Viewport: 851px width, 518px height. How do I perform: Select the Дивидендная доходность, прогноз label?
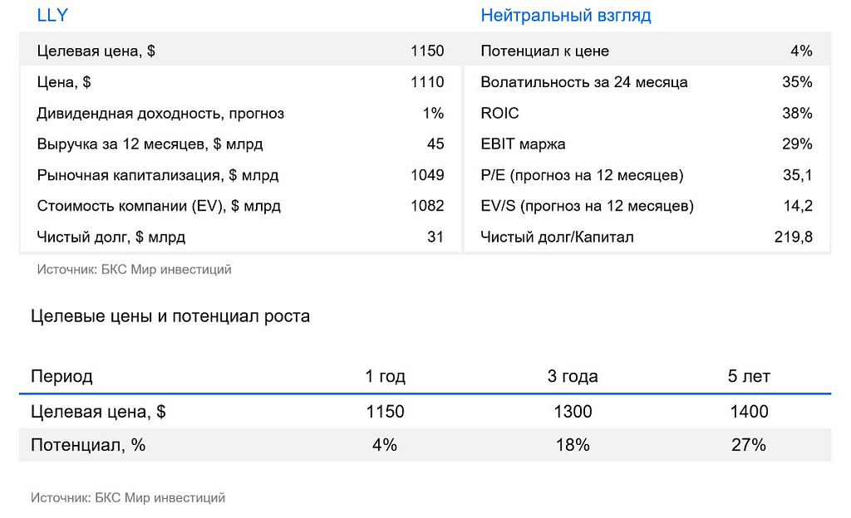point(160,113)
